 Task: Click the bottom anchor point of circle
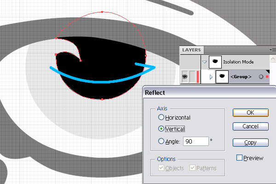(102, 99)
